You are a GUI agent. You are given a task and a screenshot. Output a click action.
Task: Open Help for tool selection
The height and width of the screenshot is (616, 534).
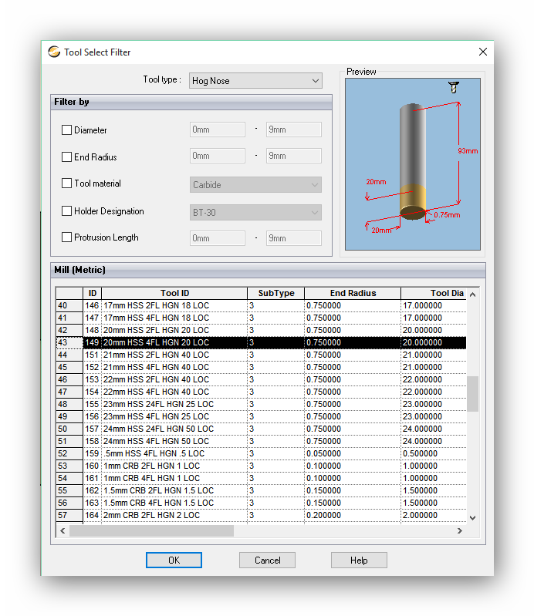[359, 560]
